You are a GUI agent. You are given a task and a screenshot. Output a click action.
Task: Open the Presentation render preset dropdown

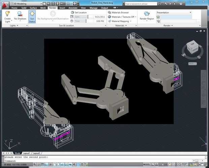pyautogui.click(x=174, y=12)
